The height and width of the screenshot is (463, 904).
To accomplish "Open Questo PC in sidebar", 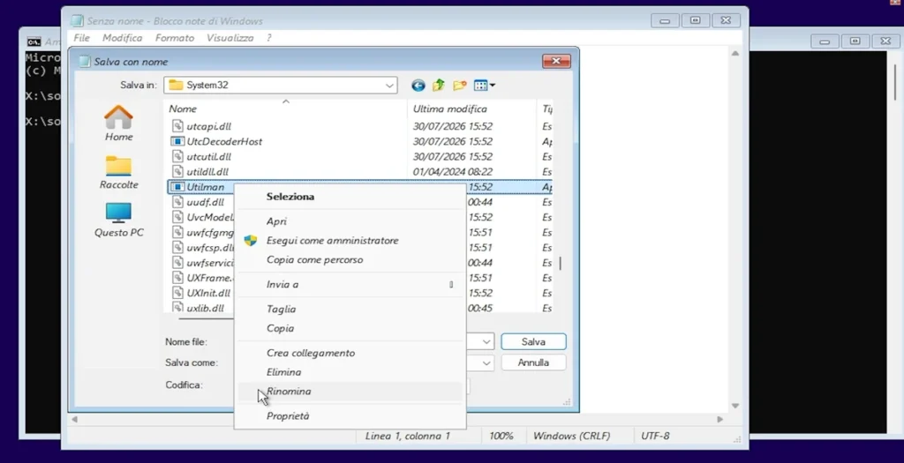I will [x=119, y=220].
